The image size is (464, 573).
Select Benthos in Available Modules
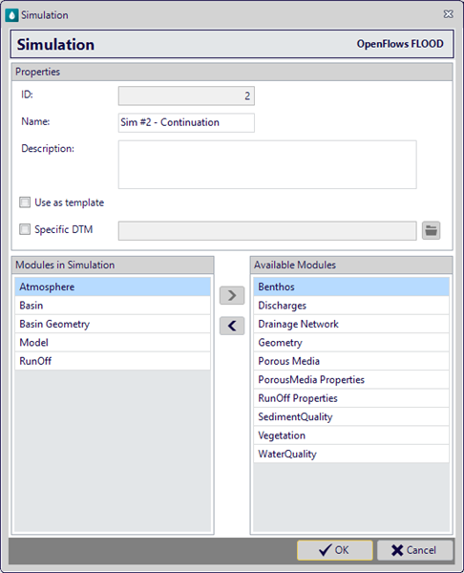pyautogui.click(x=351, y=286)
